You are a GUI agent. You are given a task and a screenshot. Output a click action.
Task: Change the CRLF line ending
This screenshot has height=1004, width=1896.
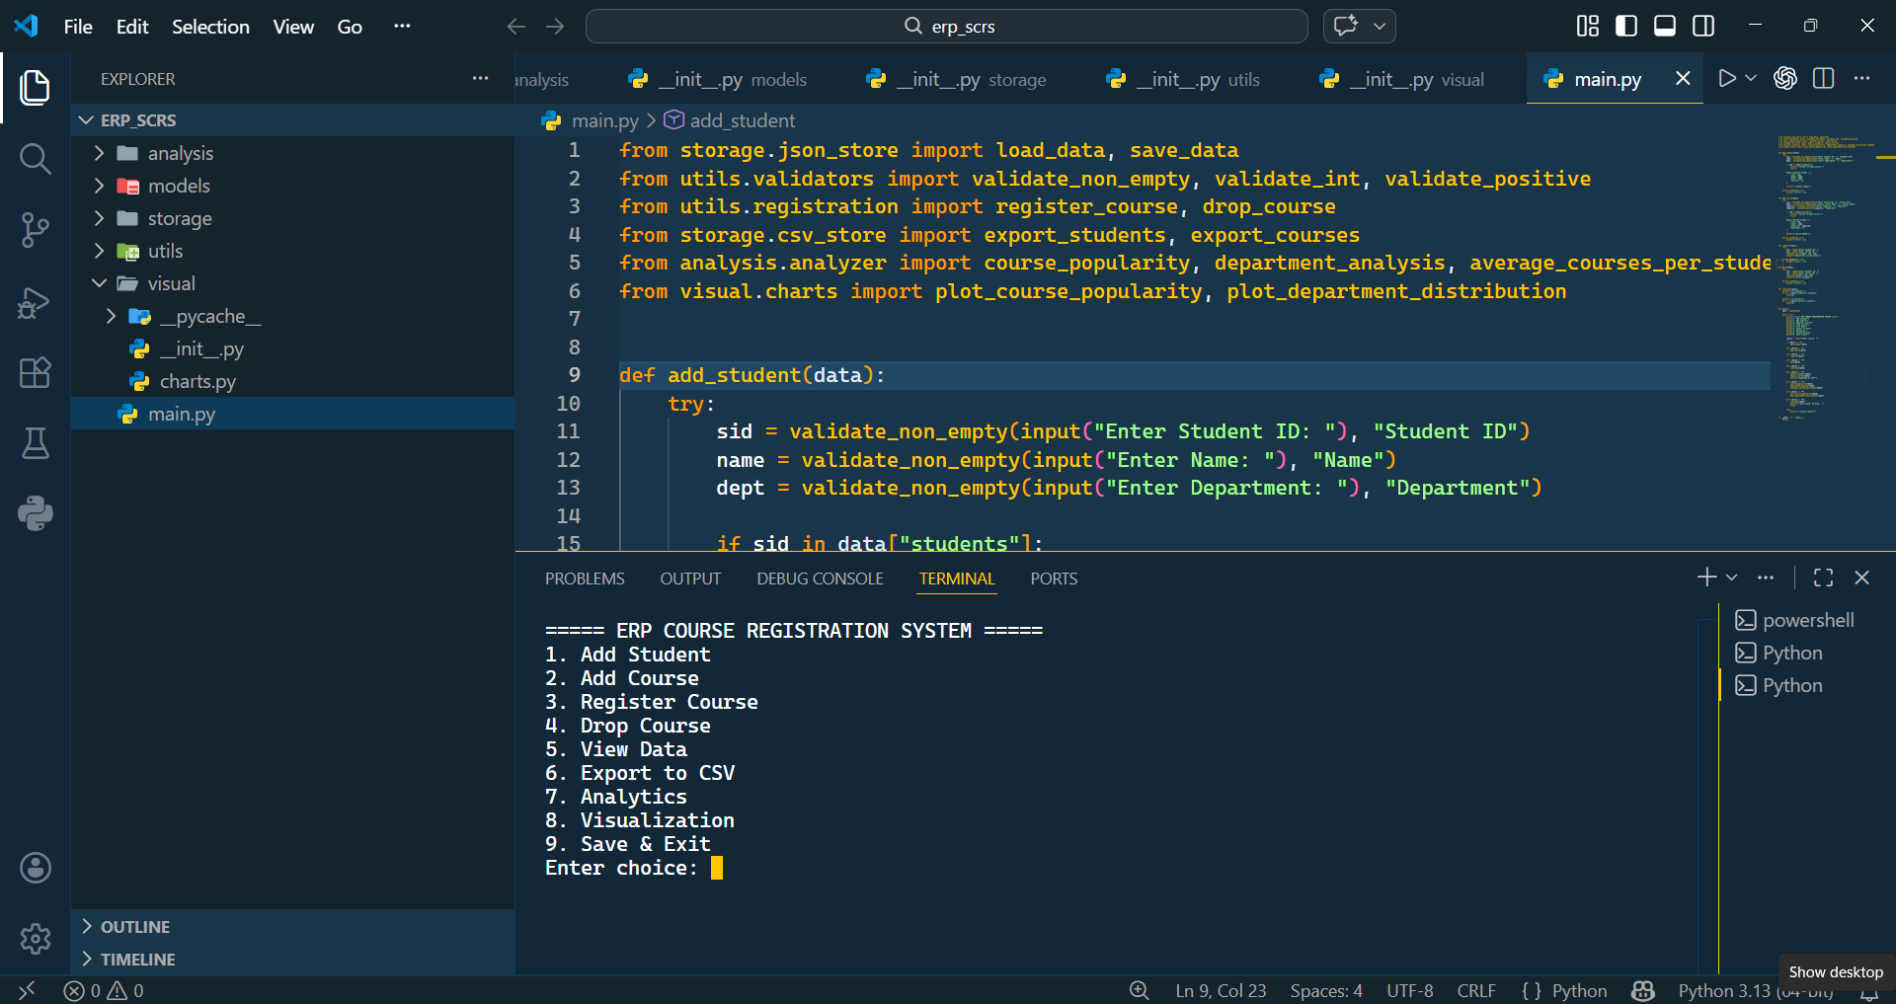coord(1476,990)
